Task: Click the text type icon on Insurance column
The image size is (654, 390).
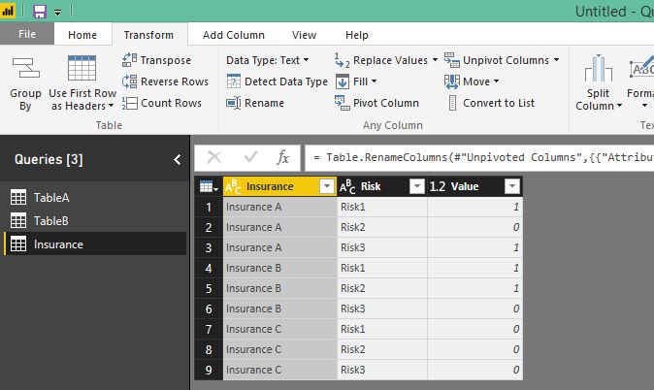Action: (x=233, y=186)
